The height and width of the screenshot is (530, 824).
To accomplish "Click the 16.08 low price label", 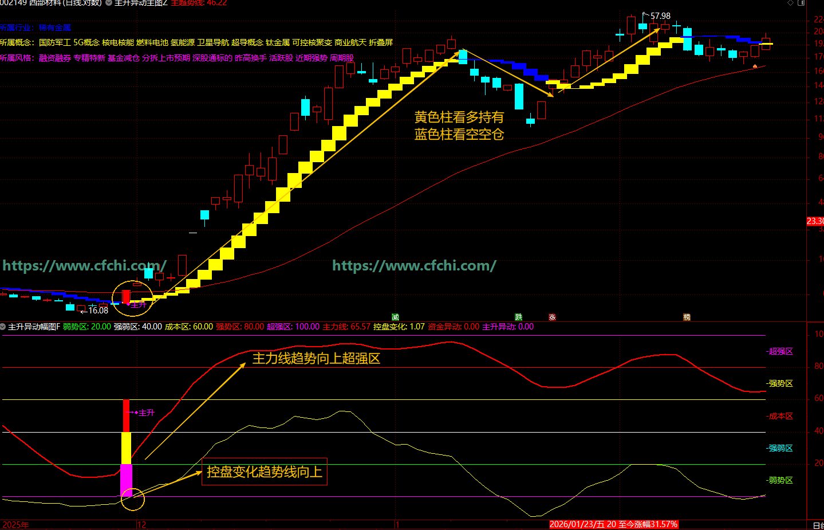I will coord(98,310).
